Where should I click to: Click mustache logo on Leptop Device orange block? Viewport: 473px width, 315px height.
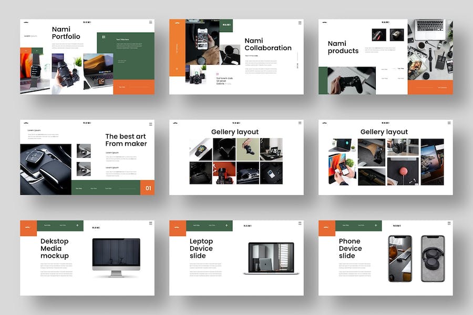177,228
